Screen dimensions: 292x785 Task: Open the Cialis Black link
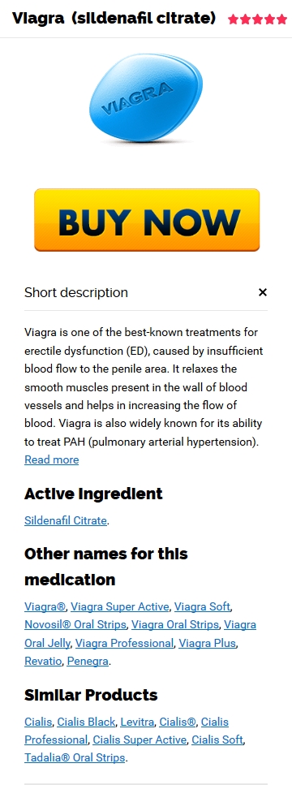pyautogui.click(x=86, y=722)
